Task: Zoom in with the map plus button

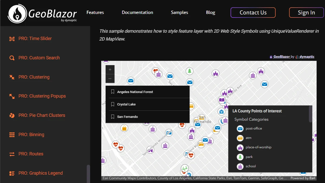Action: coord(110,69)
